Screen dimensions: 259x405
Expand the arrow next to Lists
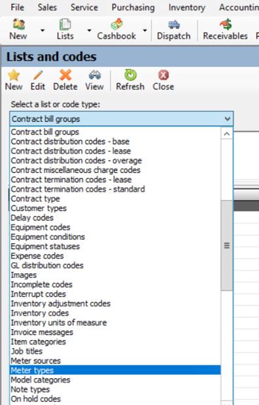tap(89, 31)
